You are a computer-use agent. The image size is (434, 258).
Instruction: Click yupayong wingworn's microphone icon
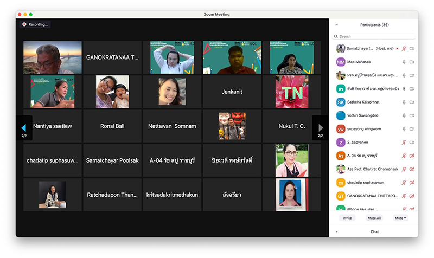tap(404, 129)
